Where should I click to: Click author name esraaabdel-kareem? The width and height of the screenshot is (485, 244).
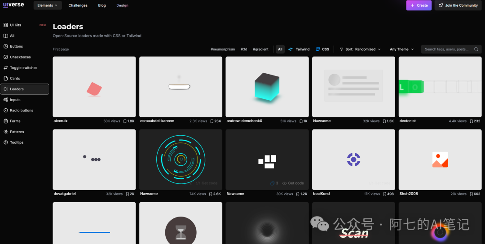(157, 121)
